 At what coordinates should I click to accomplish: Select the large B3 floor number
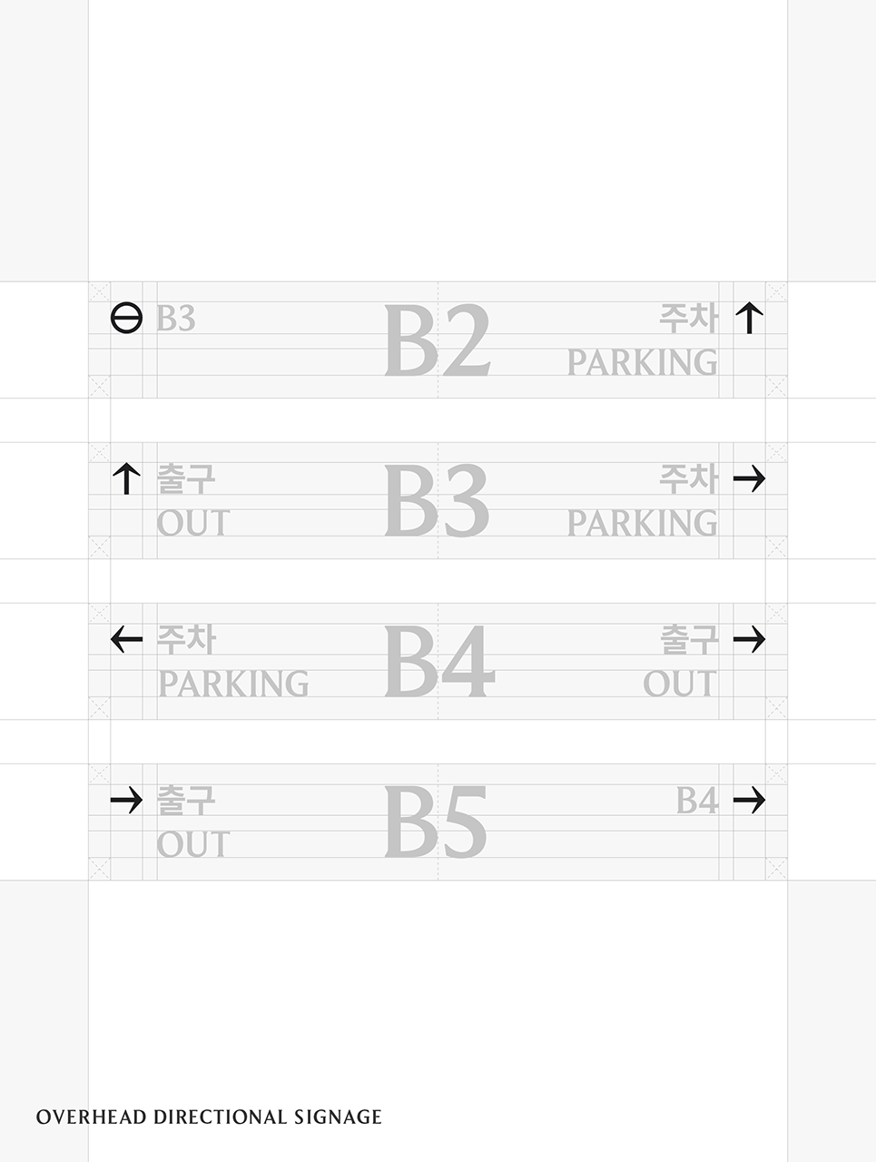[437, 502]
